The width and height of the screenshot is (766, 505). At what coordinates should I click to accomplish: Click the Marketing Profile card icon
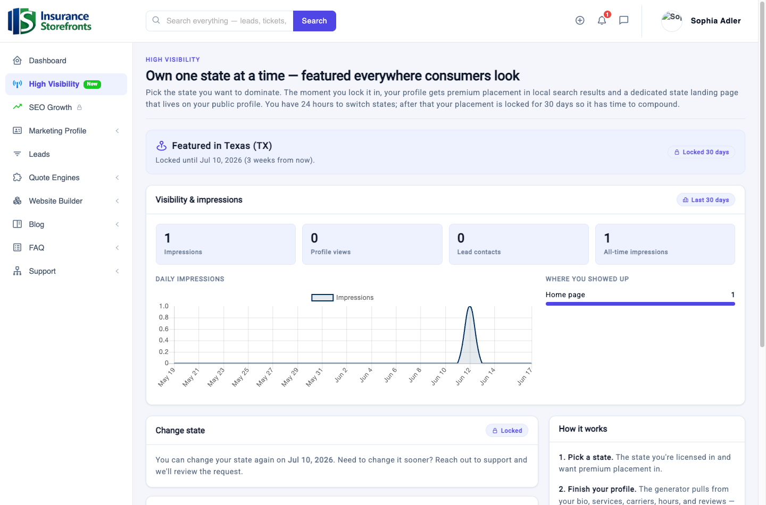[18, 131]
